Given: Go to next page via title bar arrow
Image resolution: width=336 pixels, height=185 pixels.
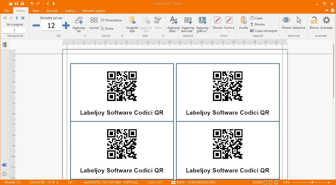Looking at the screenshot, I should point(53,4).
